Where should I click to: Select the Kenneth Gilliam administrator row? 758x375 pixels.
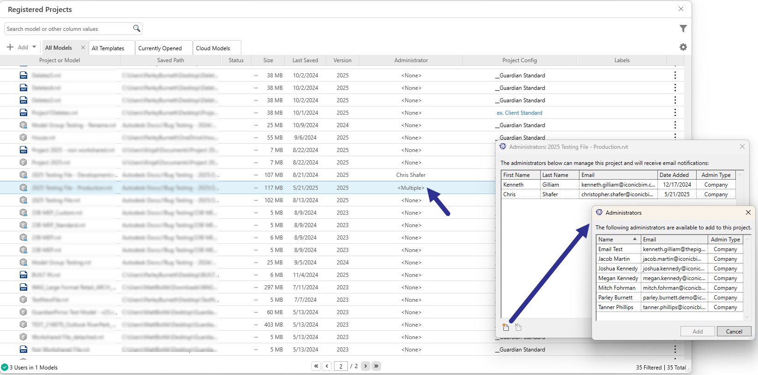pos(618,184)
